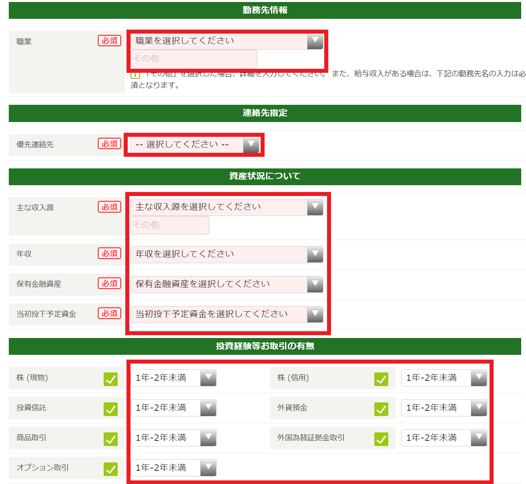Open the 株 (現物) experience years dropdown
This screenshot has height=484, width=526.
coord(173,378)
